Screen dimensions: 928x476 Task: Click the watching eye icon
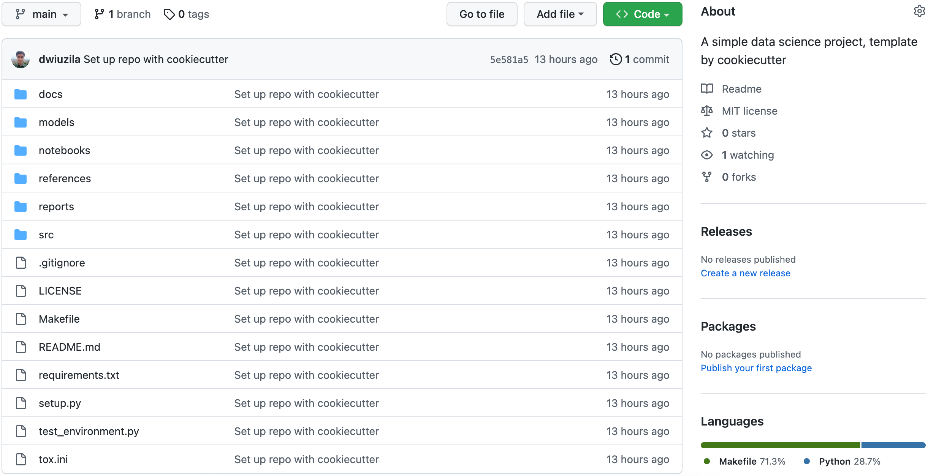(x=707, y=155)
